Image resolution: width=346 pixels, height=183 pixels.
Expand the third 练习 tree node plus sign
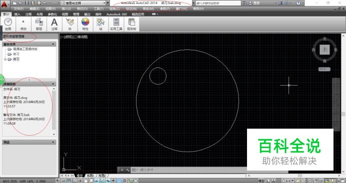(x=5, y=59)
